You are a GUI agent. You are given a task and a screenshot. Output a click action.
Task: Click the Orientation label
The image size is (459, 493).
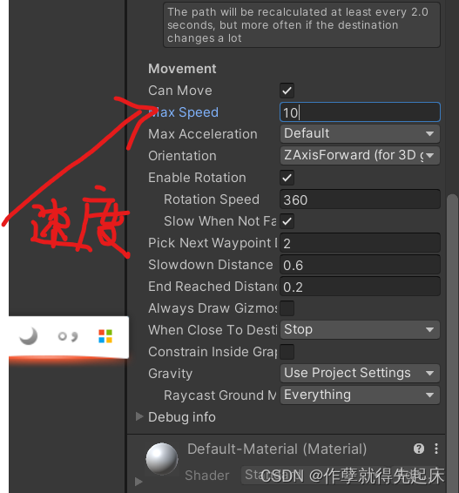[x=182, y=156]
